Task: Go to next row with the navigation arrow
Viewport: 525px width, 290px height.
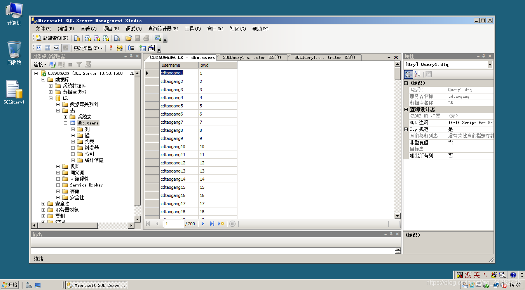Action: click(x=203, y=224)
